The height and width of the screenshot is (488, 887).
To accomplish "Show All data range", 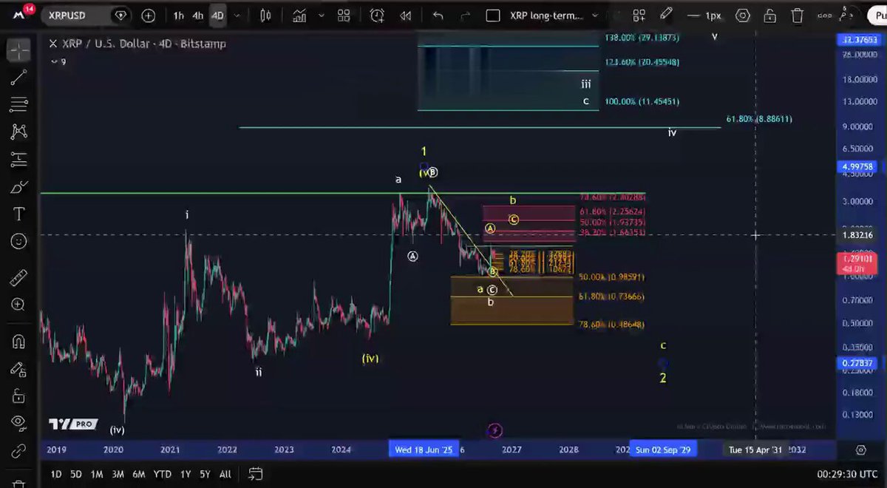I will click(225, 474).
